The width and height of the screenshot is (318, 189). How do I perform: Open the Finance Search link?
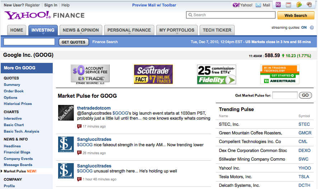105,42
